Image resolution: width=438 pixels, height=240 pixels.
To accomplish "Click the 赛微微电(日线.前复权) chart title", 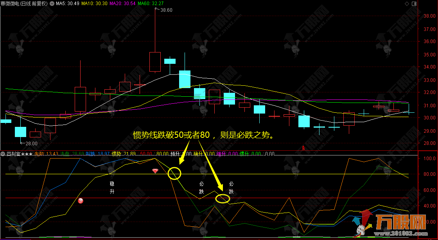I will pyautogui.click(x=24, y=4).
